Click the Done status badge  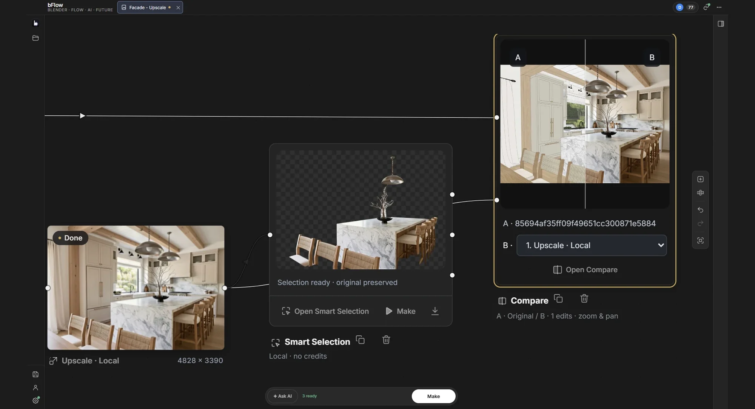[70, 238]
